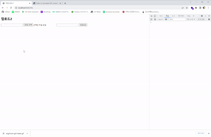
Task: Bookmark this page with the star icon
Action: [x=187, y=8]
